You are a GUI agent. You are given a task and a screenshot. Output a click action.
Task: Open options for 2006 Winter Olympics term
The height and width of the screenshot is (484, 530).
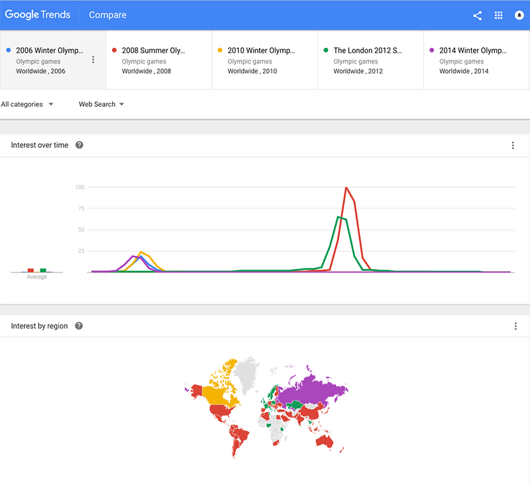point(93,60)
